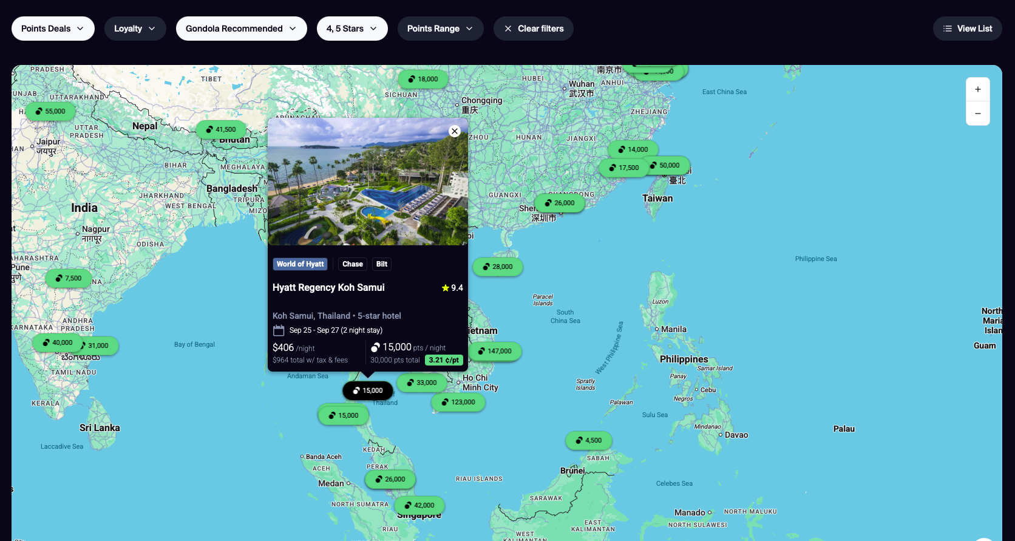This screenshot has width=1015, height=541.
Task: Expand the 4, 5 Stars filter
Action: [x=352, y=29]
